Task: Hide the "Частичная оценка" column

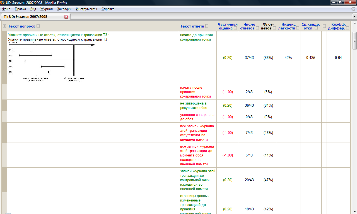Action: pos(235,28)
